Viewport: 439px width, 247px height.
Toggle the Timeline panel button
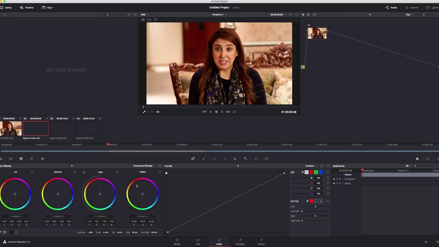27,8
